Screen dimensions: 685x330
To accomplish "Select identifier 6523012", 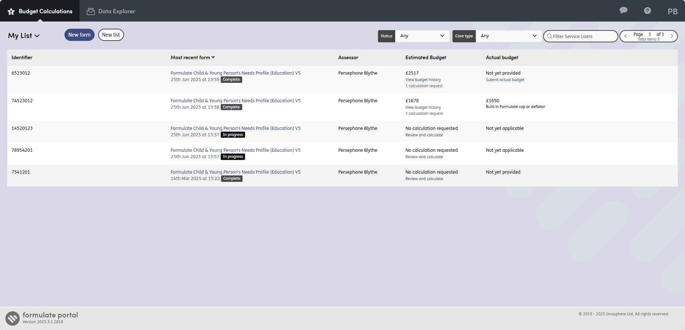I will [x=21, y=73].
